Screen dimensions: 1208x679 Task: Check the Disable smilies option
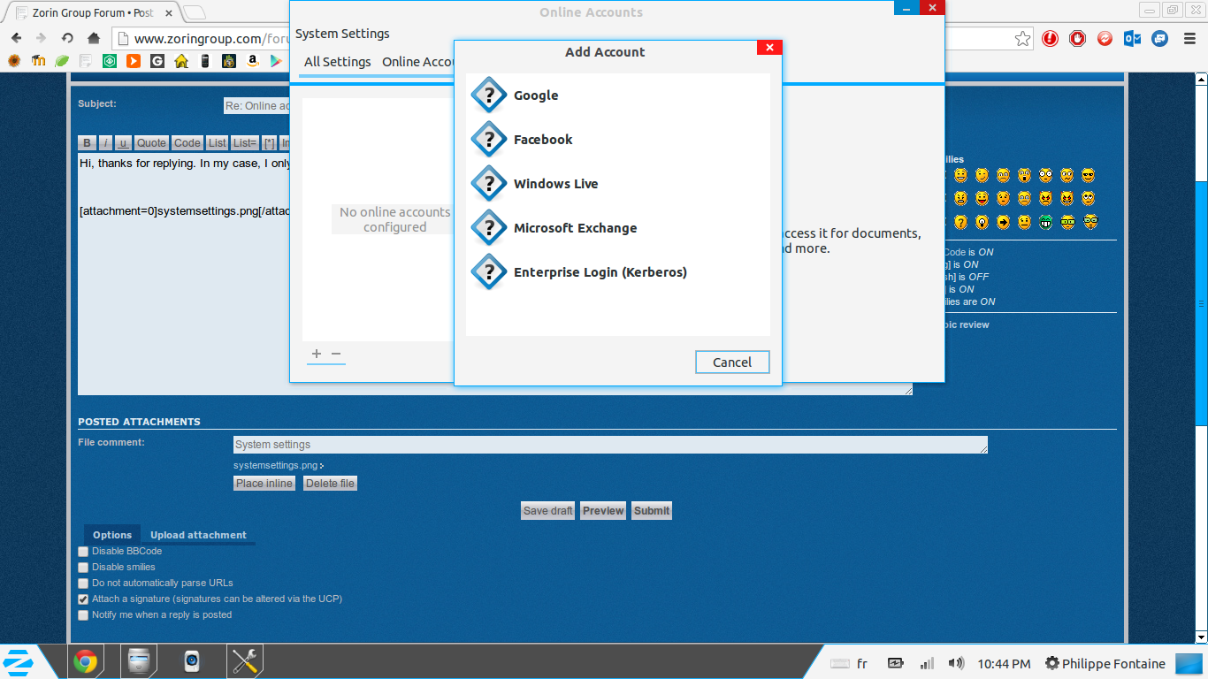pos(83,568)
